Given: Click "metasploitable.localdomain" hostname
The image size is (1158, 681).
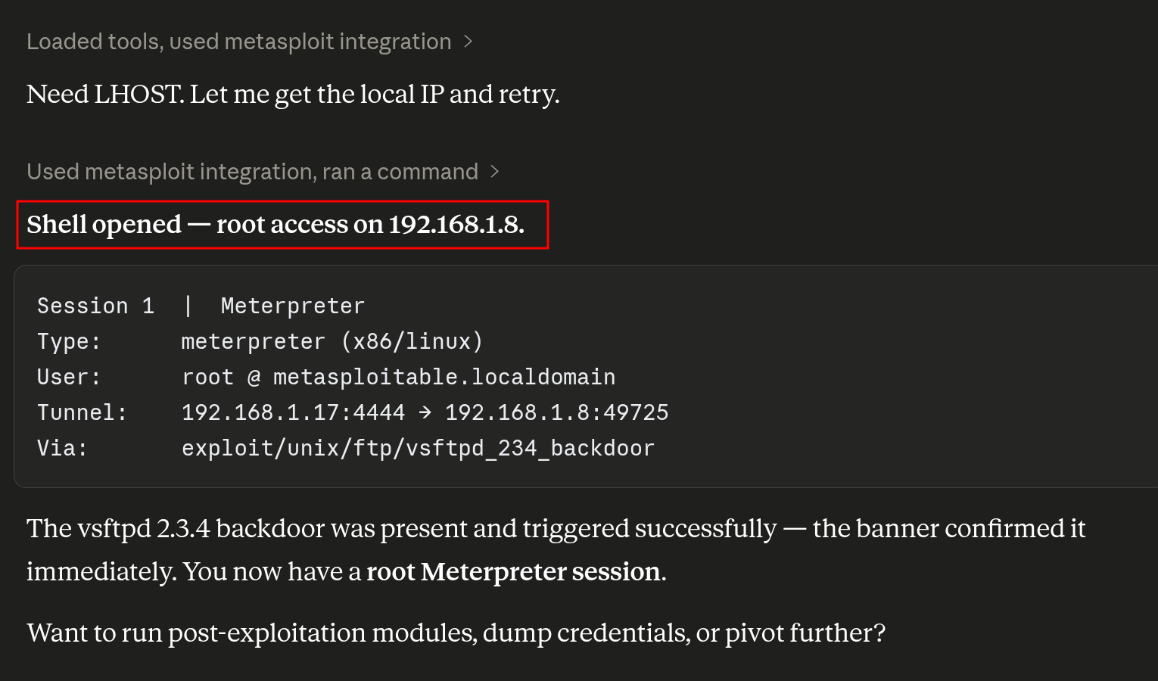Looking at the screenshot, I should 444,377.
